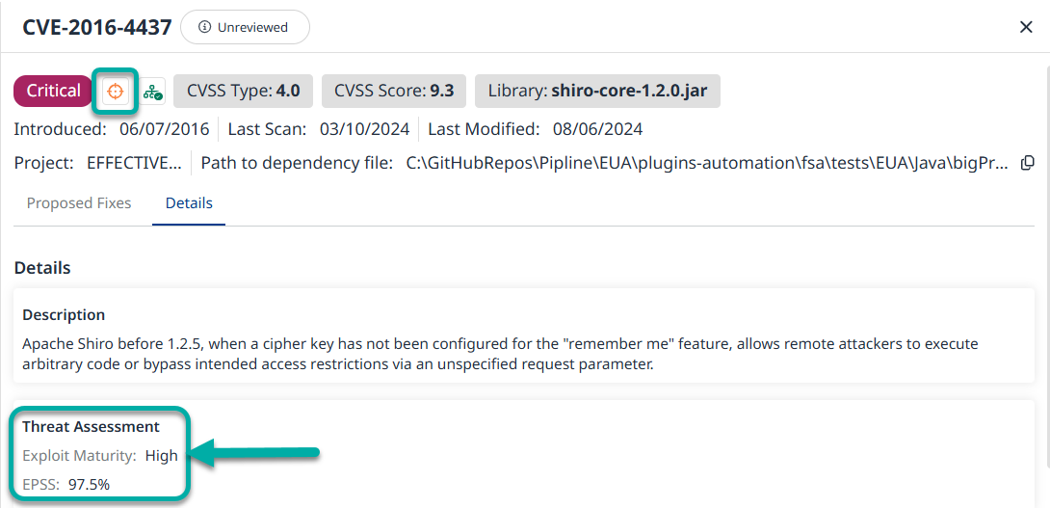Click the Threat Assessment heading
The height and width of the screenshot is (508, 1050).
click(x=92, y=426)
